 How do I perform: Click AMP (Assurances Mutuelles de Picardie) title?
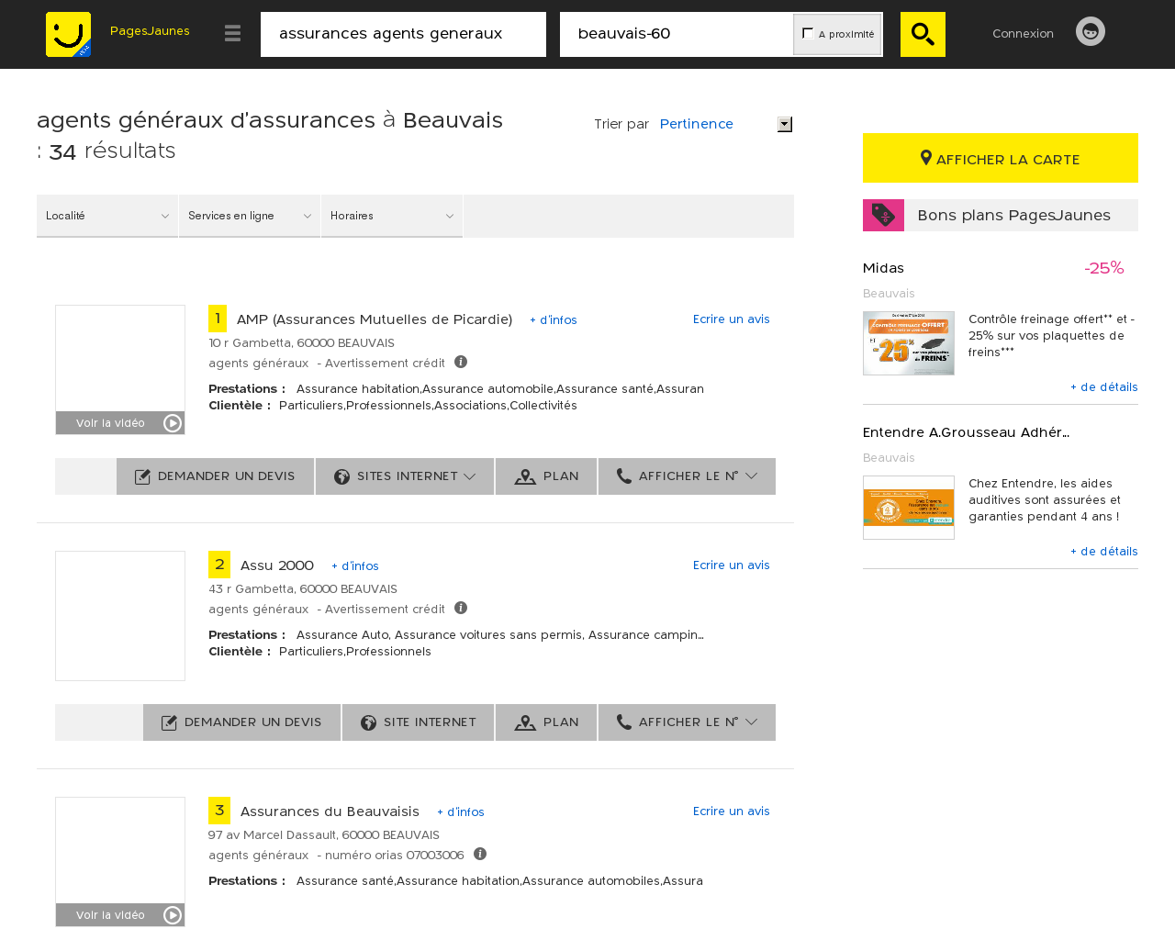[x=375, y=319]
